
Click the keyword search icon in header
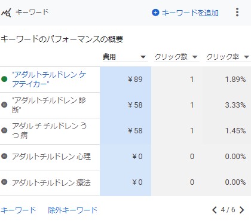pos(6,13)
